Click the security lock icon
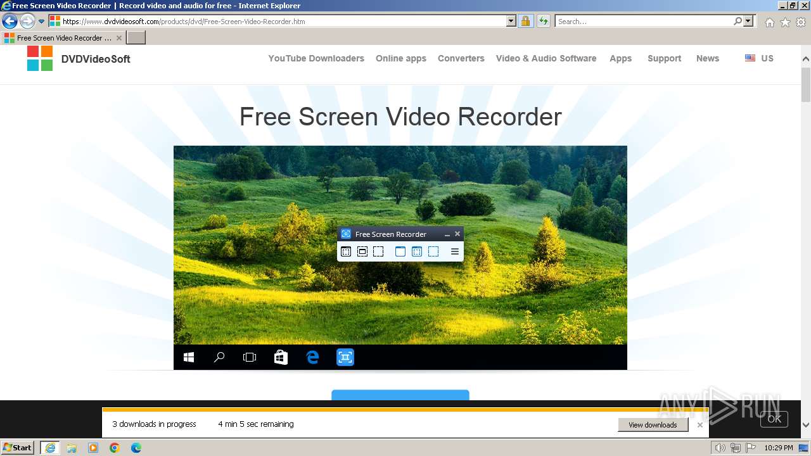This screenshot has height=456, width=811. click(525, 22)
